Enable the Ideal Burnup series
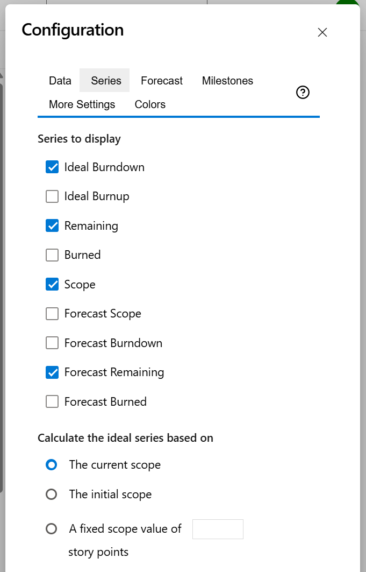 tap(52, 196)
